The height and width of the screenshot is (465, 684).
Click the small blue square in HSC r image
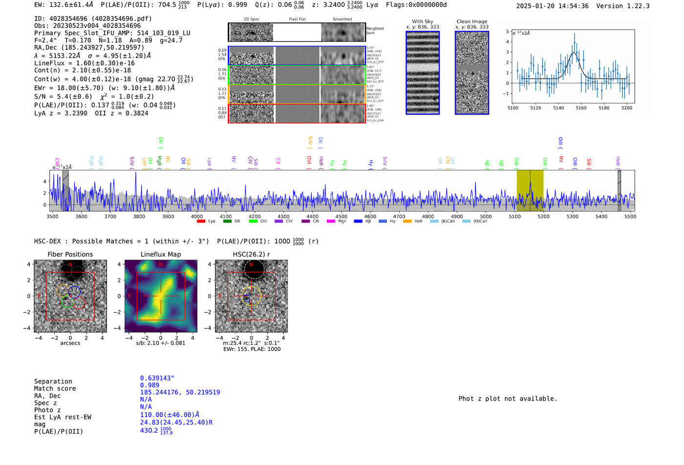point(247,298)
